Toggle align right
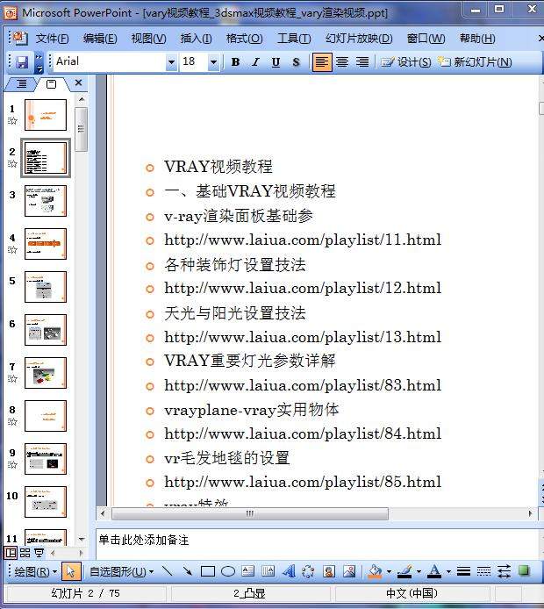Viewport: 544px width, 609px height. pos(362,62)
